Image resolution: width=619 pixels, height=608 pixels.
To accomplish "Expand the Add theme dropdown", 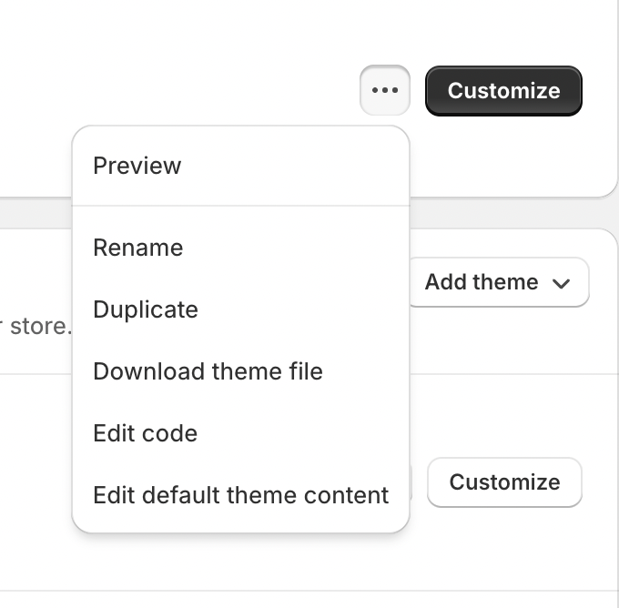I will [500, 282].
